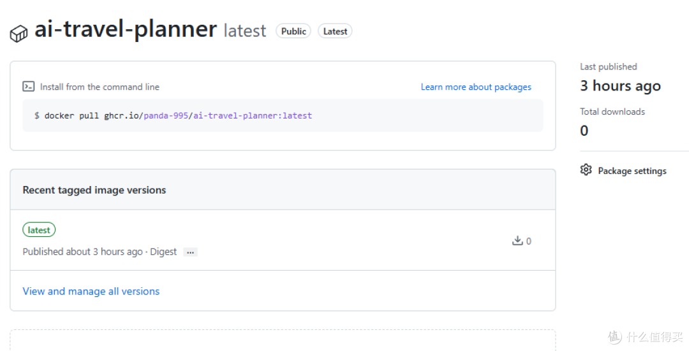
Task: Click the Recent tagged image versions heading
Action: click(94, 190)
